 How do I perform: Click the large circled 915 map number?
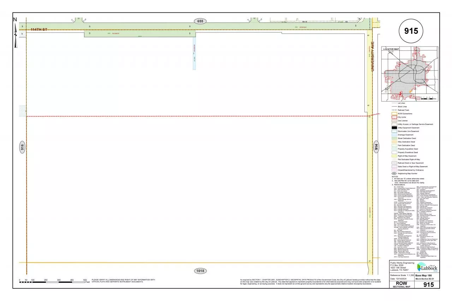411,31
